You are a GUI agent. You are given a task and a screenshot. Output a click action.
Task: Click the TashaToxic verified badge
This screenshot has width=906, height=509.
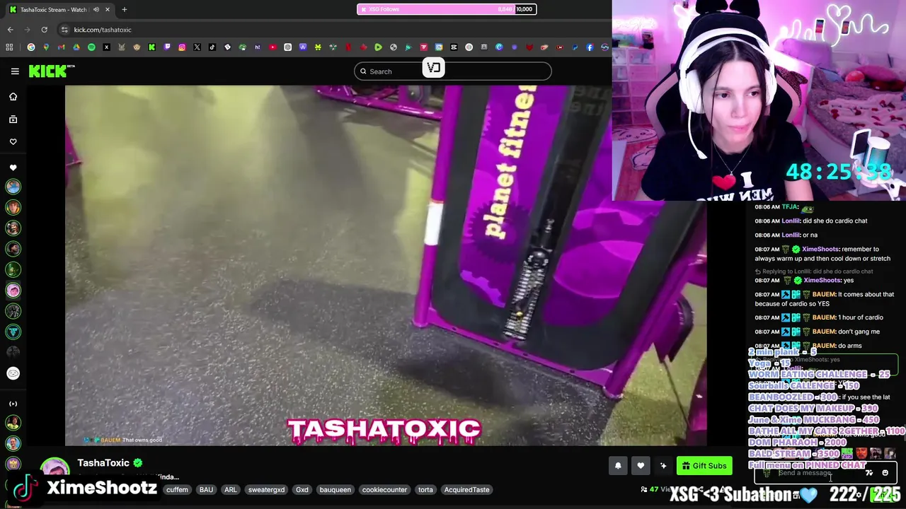[x=138, y=463]
